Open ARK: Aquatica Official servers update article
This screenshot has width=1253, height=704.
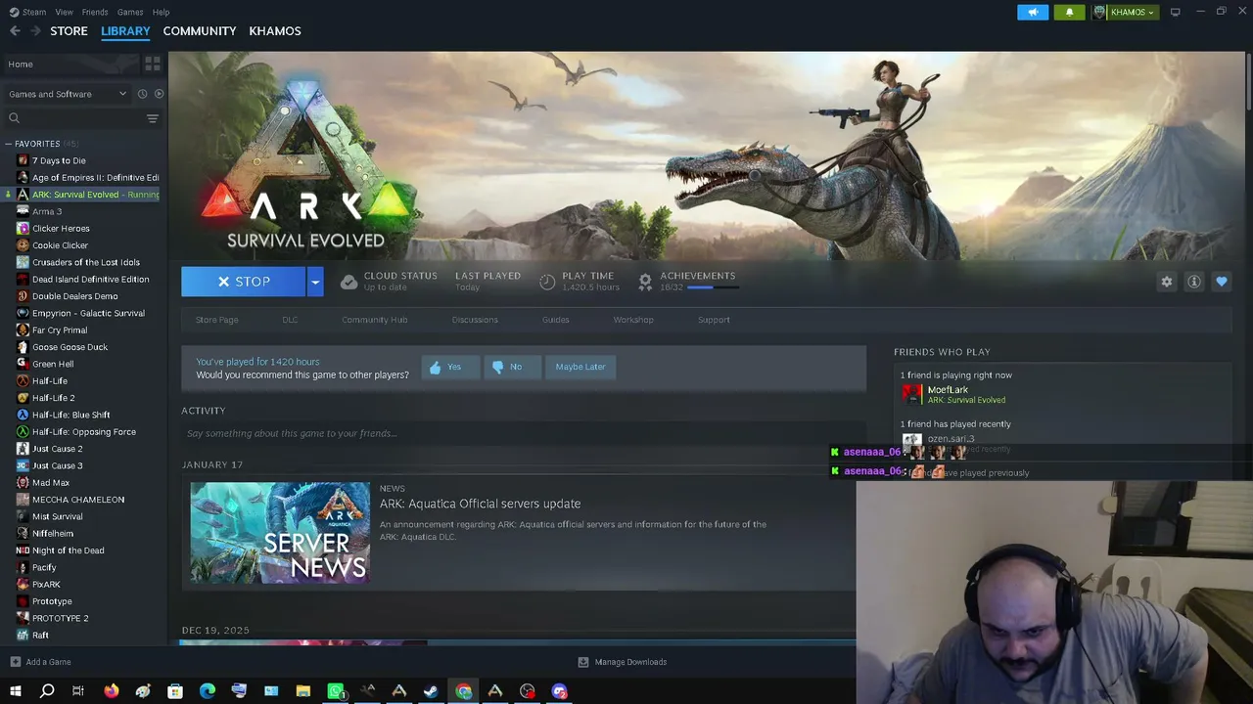[480, 504]
